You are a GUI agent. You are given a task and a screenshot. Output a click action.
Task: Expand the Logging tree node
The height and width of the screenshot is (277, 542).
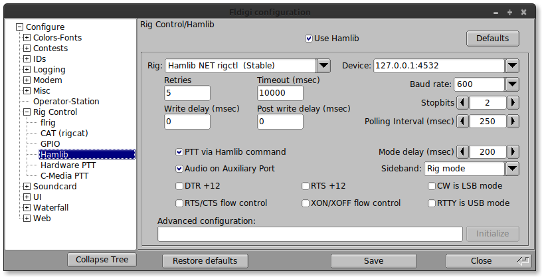[x=27, y=70]
